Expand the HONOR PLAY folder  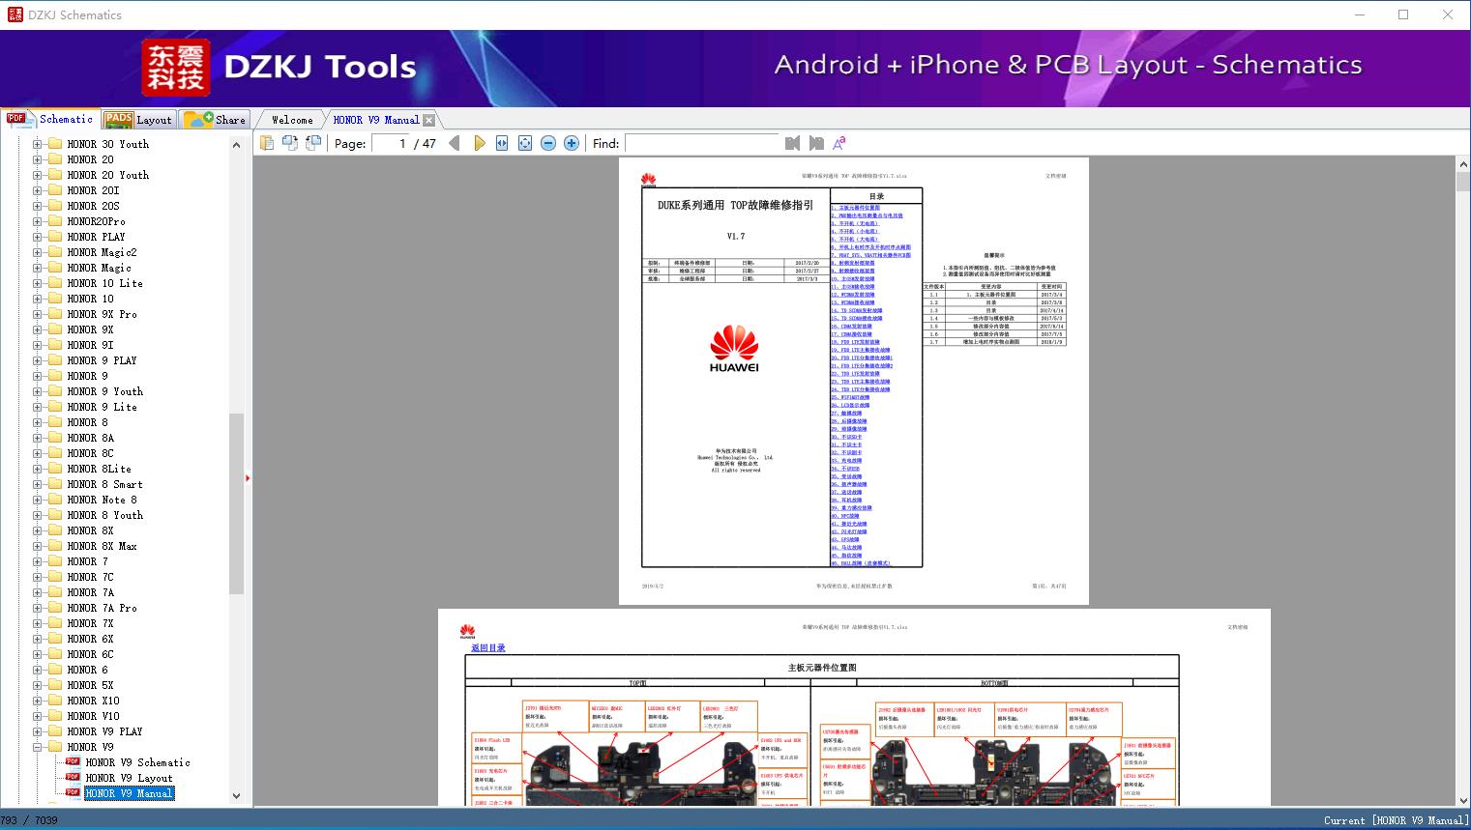[37, 237]
